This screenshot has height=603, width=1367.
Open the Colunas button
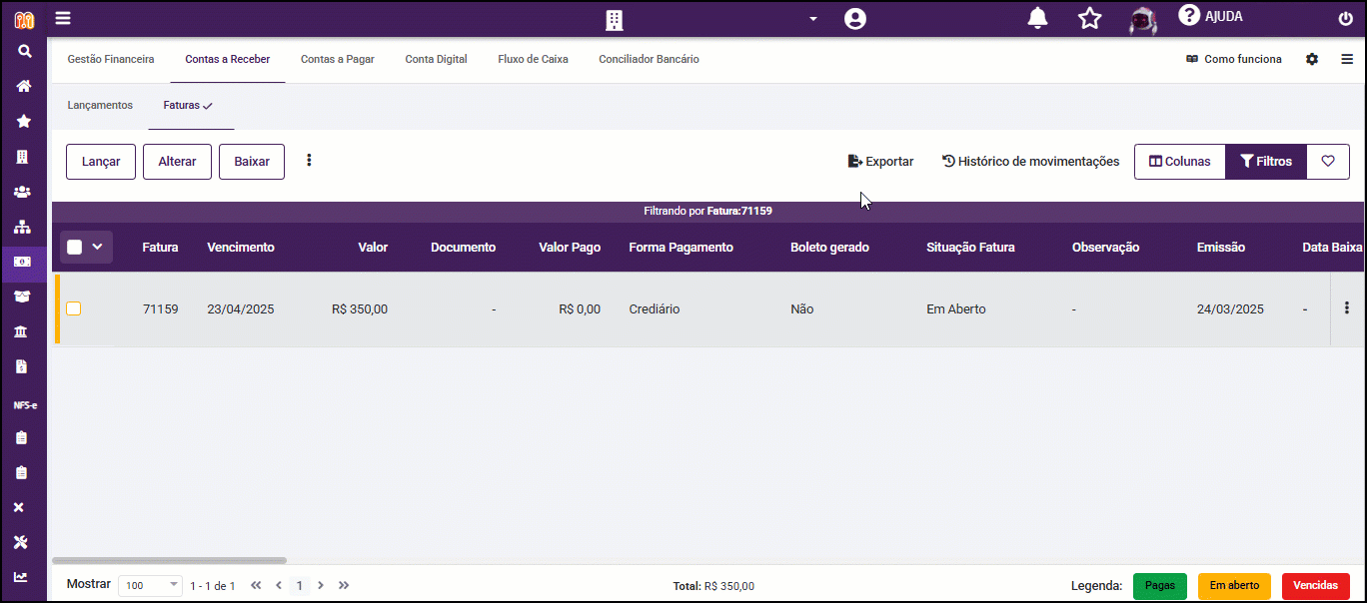pos(1180,162)
